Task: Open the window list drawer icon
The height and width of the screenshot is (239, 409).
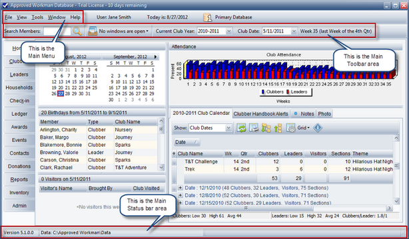Action: (x=93, y=31)
